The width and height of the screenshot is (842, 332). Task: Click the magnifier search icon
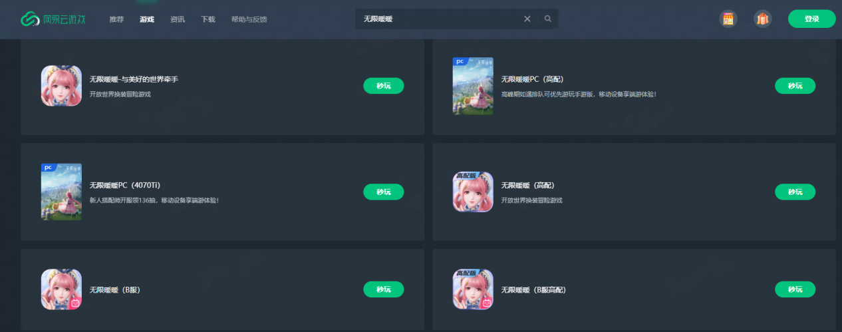point(548,19)
